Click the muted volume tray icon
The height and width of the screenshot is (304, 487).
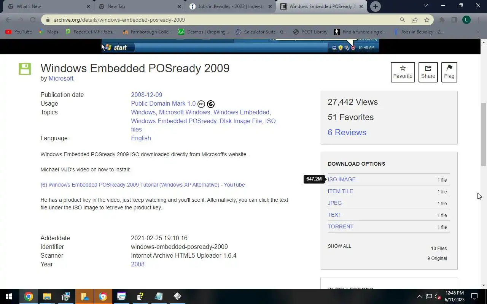click(438, 297)
